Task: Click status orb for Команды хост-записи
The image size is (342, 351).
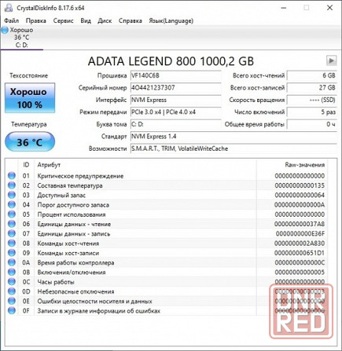Action: pos(12,253)
